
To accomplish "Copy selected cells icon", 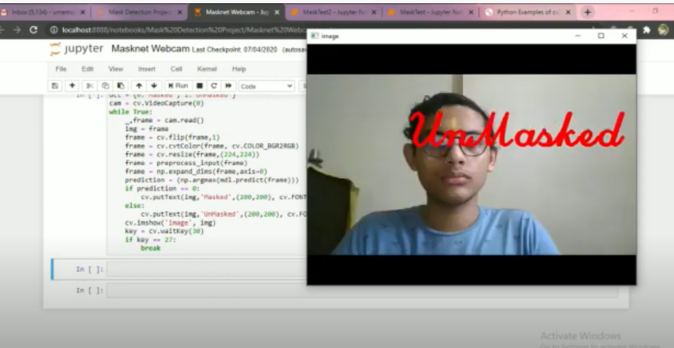I will [x=105, y=86].
